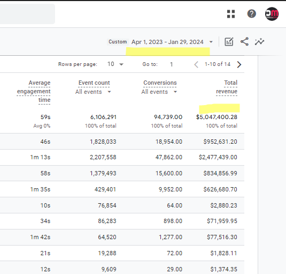
Task: Open Conversions All events dropdown
Action: tap(159, 92)
